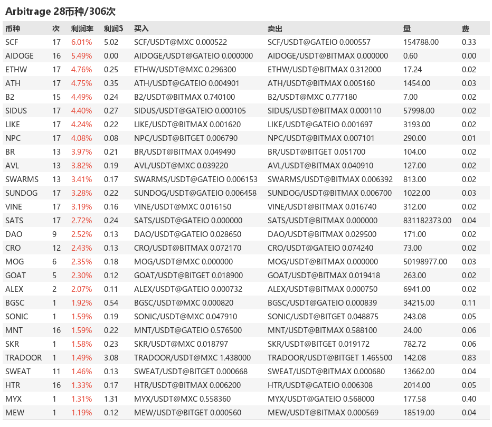Select the SKR coin name
The image size is (492, 427).
tap(12, 344)
